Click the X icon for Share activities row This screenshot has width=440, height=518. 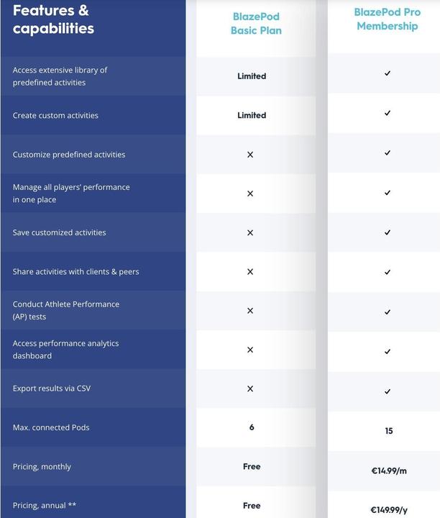[x=250, y=271]
